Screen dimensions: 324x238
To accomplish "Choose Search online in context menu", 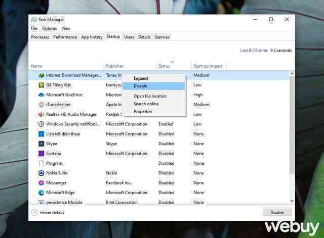I will (154, 104).
